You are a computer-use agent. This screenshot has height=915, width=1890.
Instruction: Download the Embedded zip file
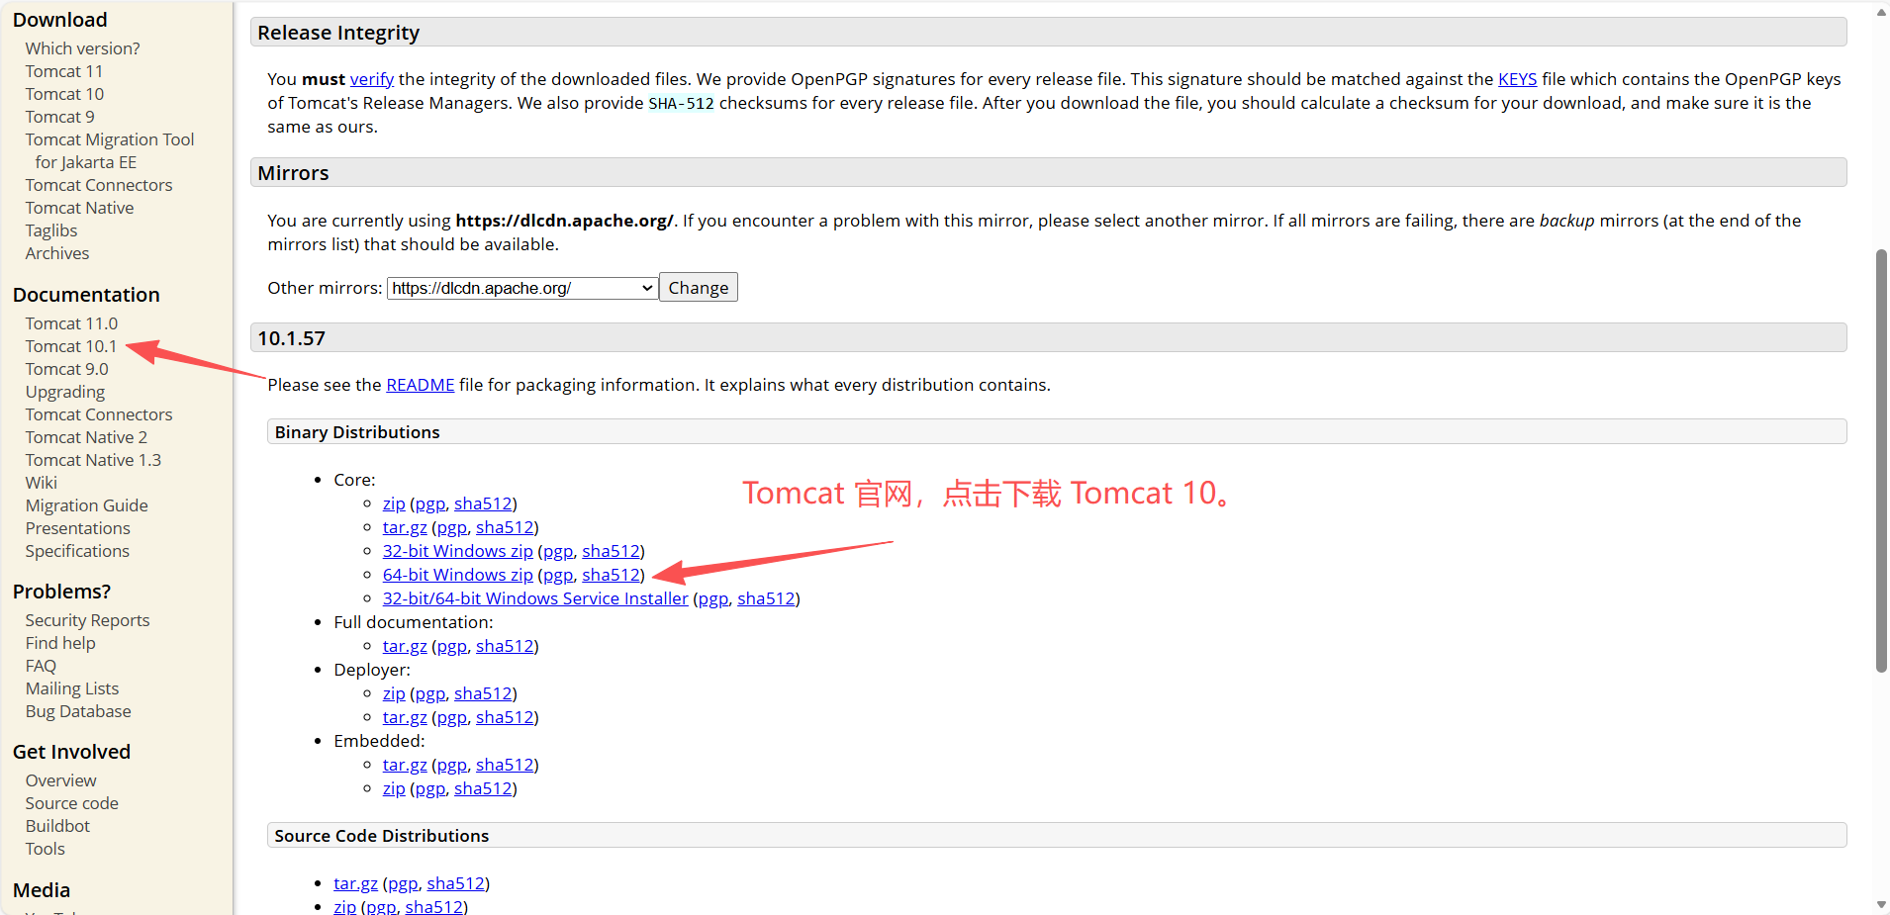[x=394, y=788]
